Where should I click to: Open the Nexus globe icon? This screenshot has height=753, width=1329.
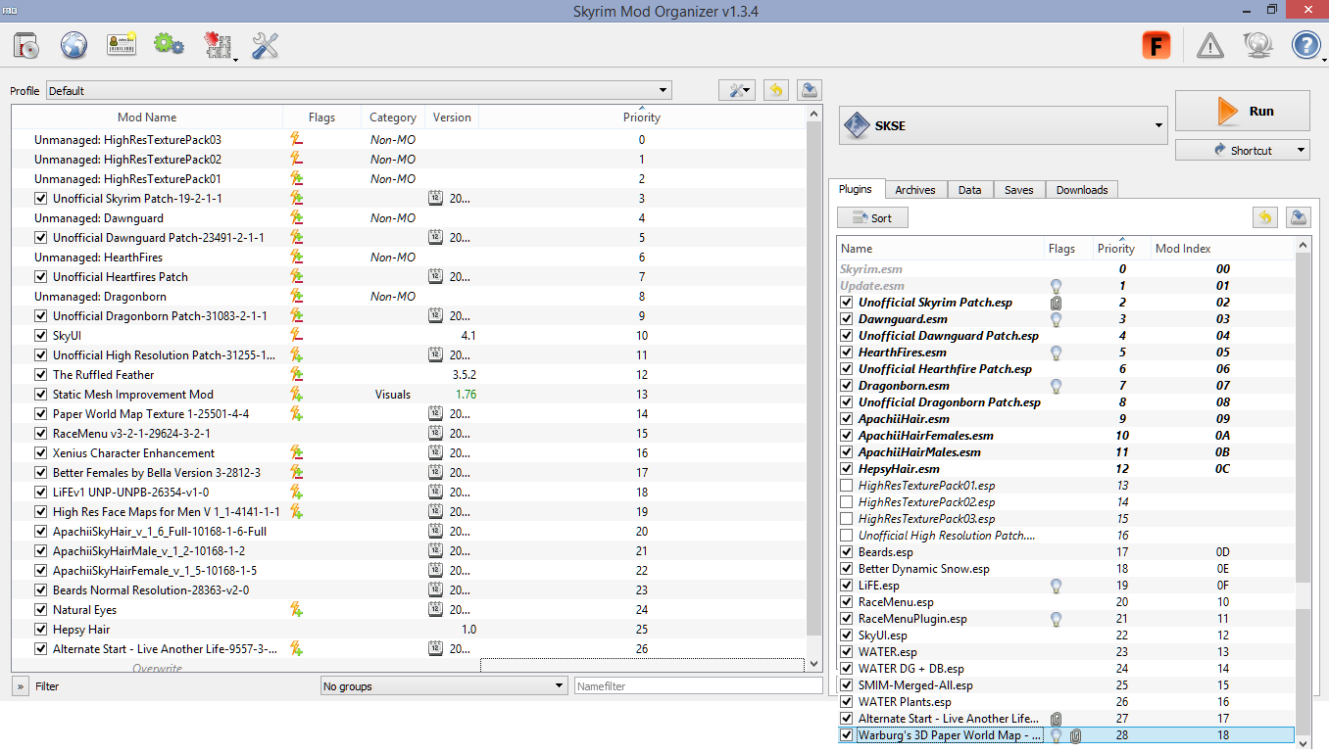pyautogui.click(x=74, y=45)
